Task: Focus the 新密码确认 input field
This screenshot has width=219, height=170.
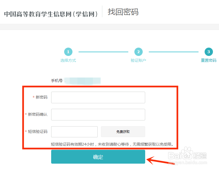Action: [98, 115]
